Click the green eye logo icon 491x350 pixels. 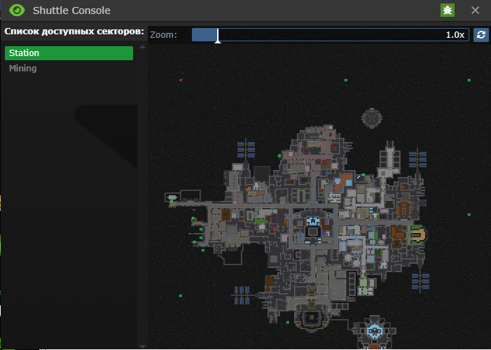17,10
